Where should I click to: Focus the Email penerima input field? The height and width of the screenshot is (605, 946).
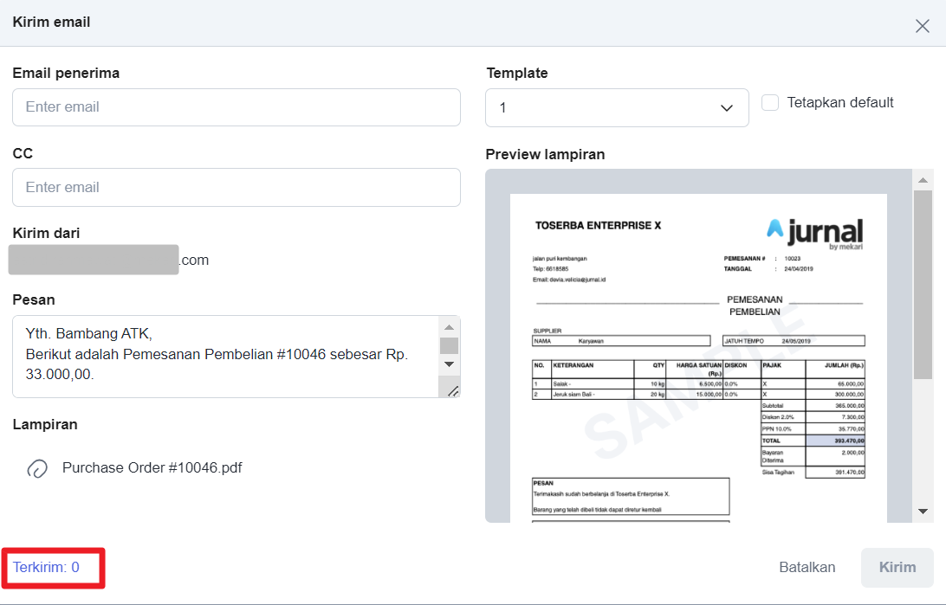point(236,107)
